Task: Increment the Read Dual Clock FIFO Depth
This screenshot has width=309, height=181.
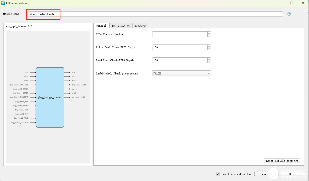Action: pos(209,59)
